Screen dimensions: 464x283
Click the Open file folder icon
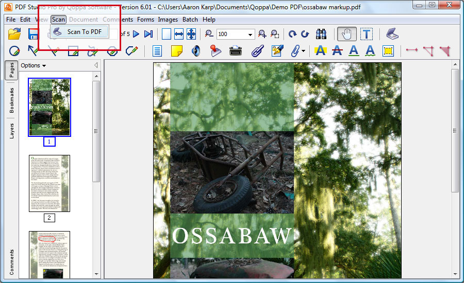(x=14, y=34)
